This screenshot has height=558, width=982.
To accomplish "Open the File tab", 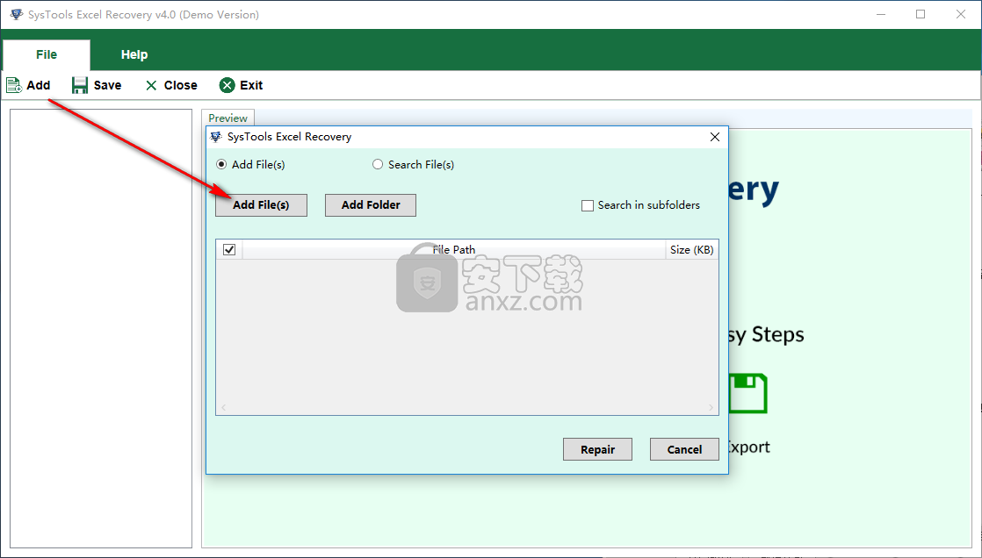I will [47, 55].
